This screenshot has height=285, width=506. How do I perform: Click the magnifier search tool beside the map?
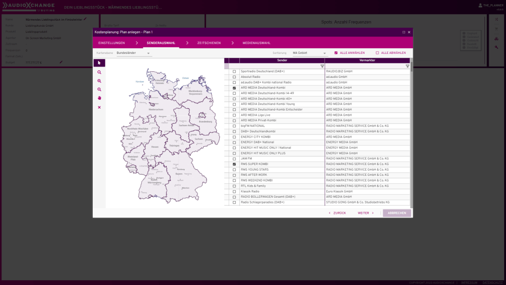pyautogui.click(x=99, y=72)
